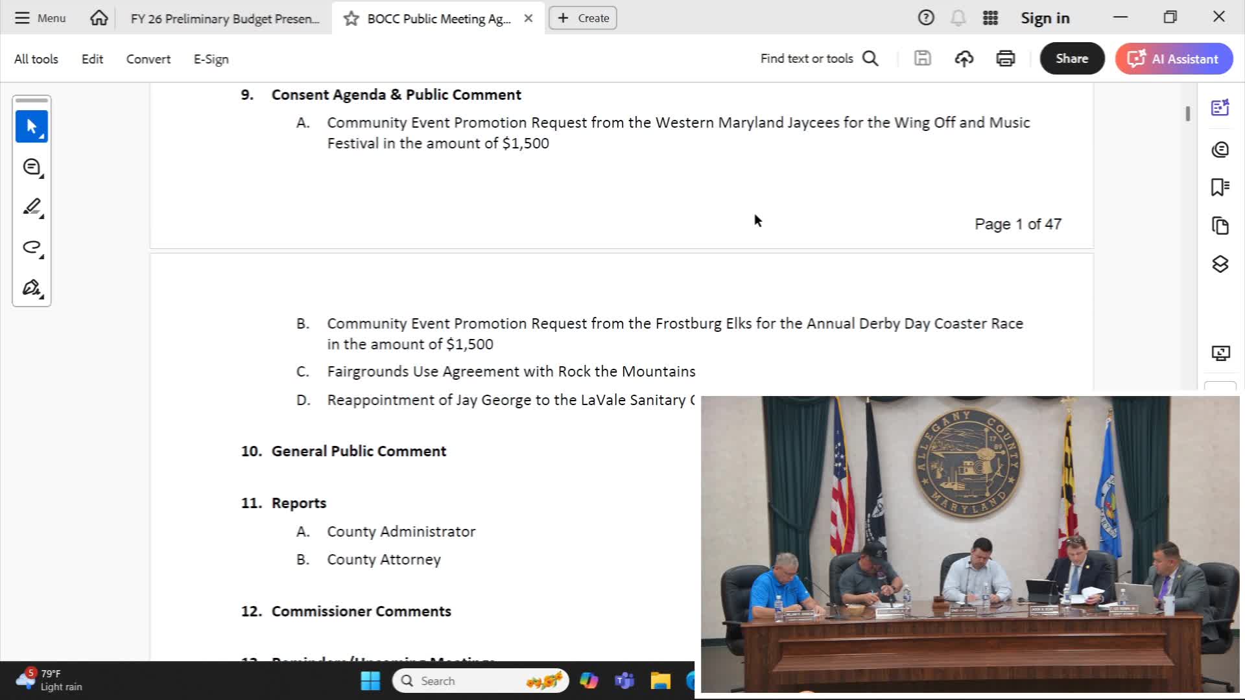The height and width of the screenshot is (700, 1245).
Task: Switch to FY 26 Preliminary Budget tab
Action: click(x=224, y=18)
